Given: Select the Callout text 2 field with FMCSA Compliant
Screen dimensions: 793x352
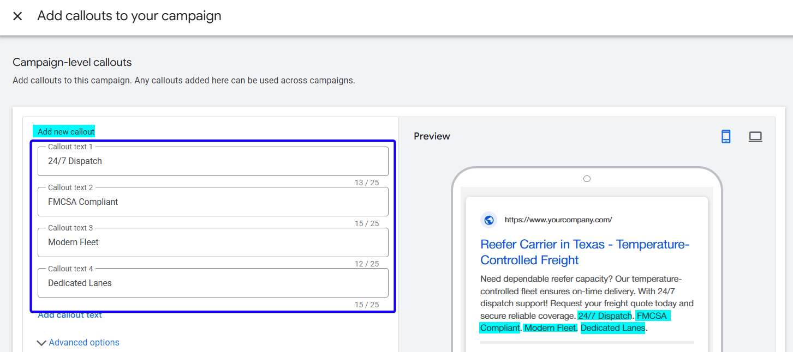Looking at the screenshot, I should (x=213, y=202).
